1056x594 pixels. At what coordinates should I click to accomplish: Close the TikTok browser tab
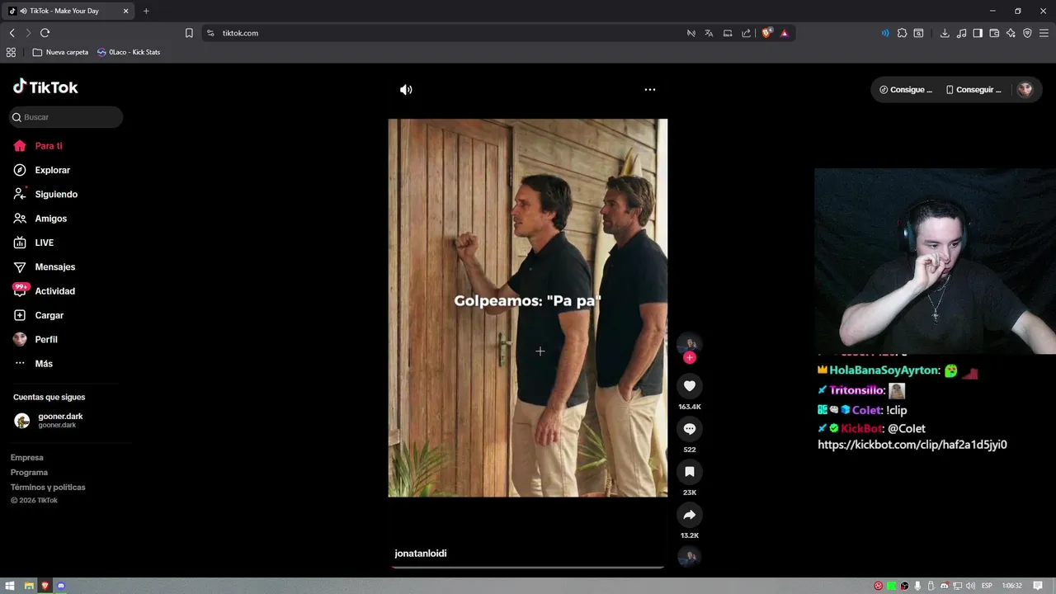point(125,11)
